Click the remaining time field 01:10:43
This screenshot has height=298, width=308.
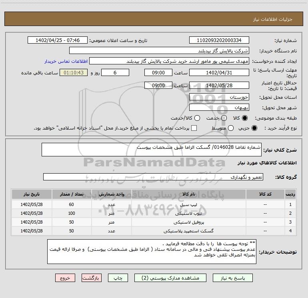tap(74, 72)
